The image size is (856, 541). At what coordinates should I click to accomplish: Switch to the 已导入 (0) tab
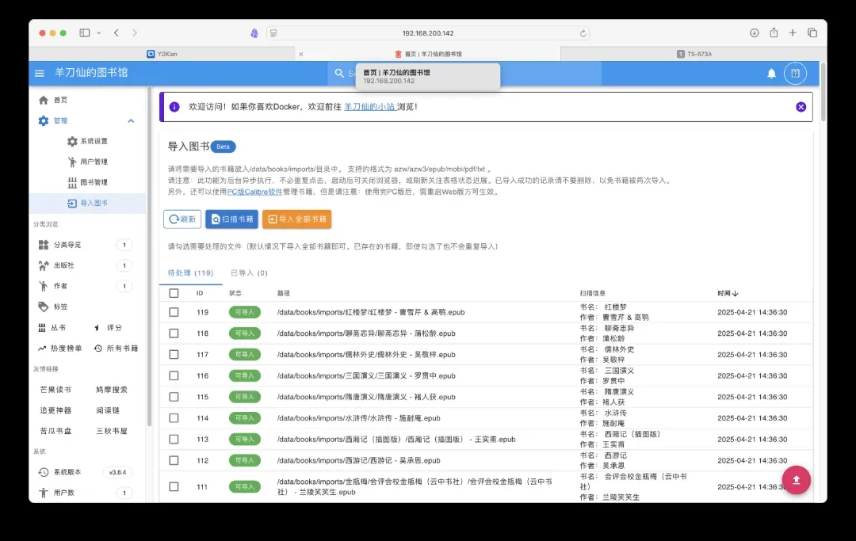coord(249,272)
